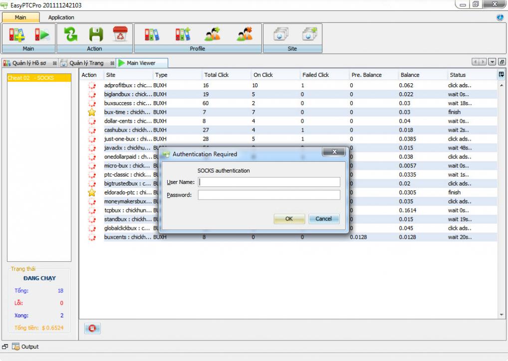Click the first Site group icon

click(x=280, y=34)
